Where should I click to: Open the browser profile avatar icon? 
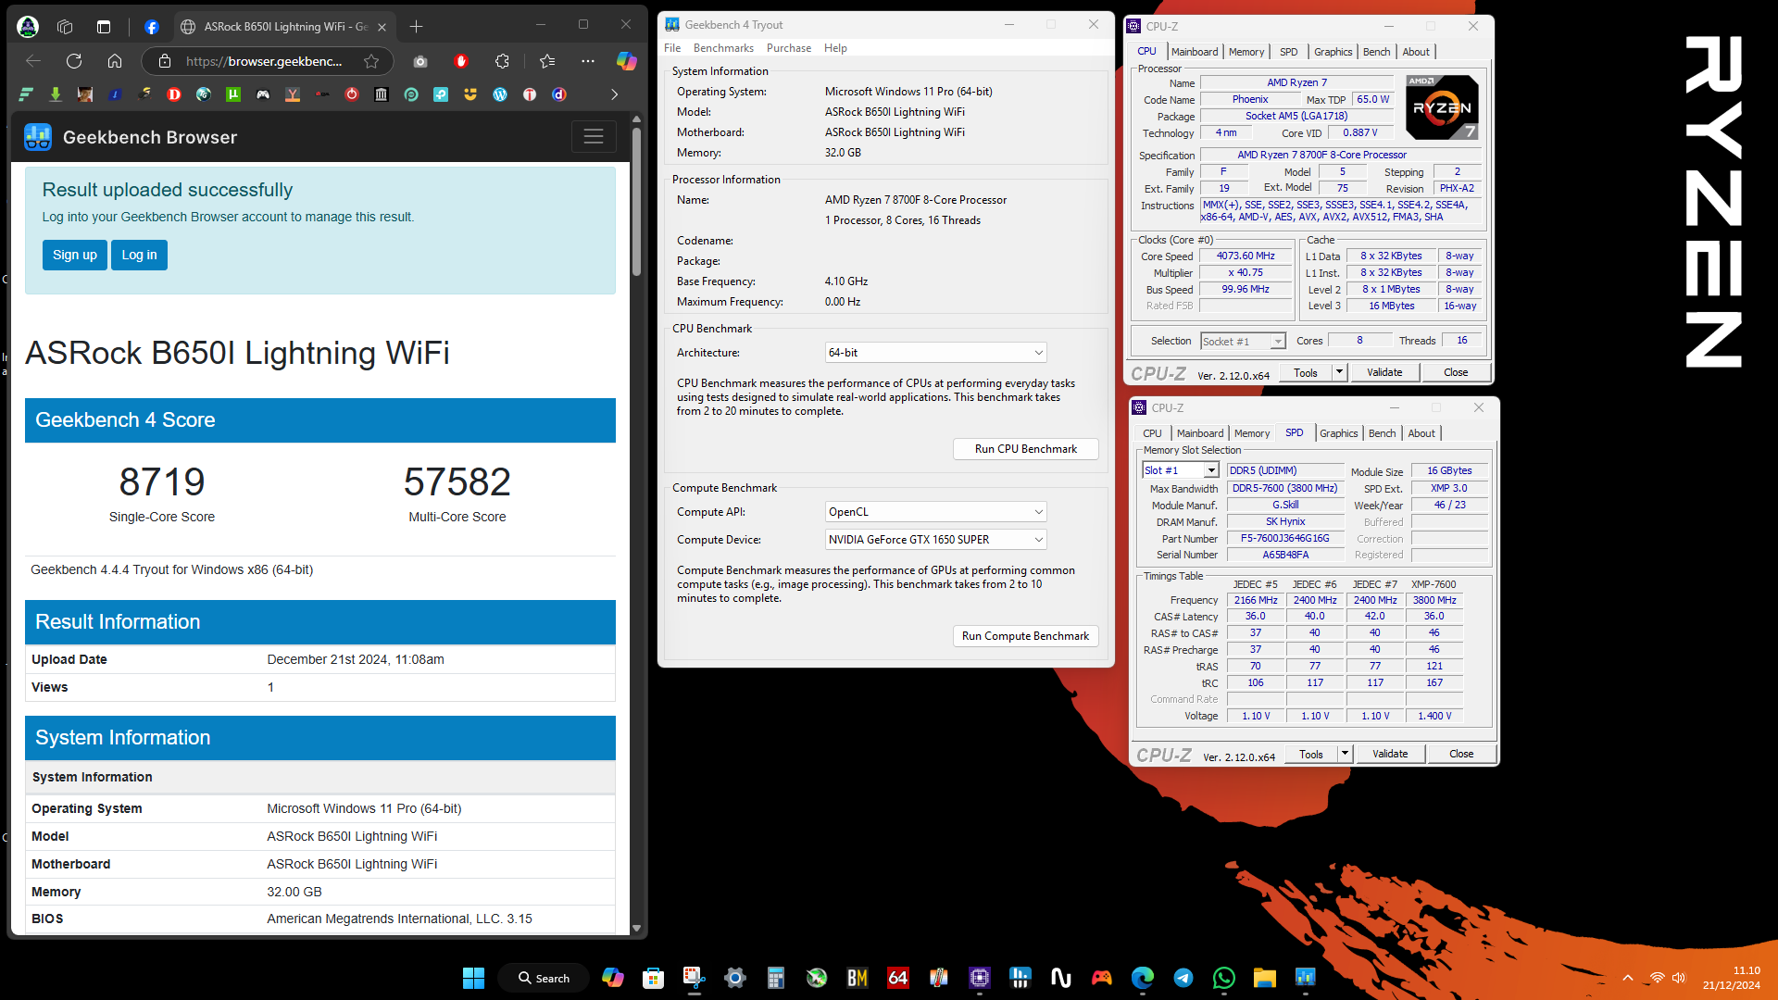point(28,27)
